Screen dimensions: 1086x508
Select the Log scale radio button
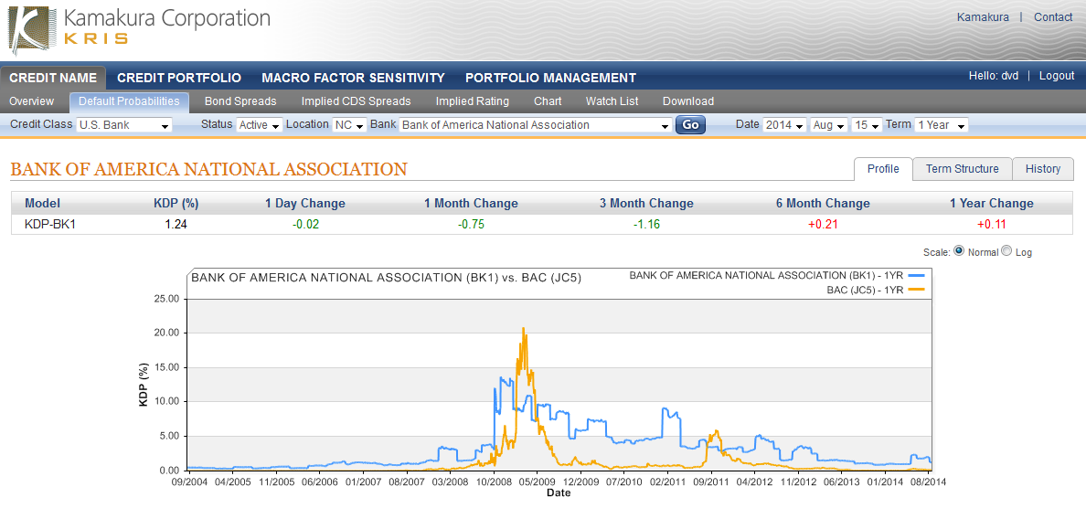1007,251
